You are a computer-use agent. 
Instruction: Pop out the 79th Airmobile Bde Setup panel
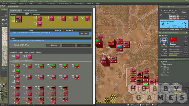point(187,7)
